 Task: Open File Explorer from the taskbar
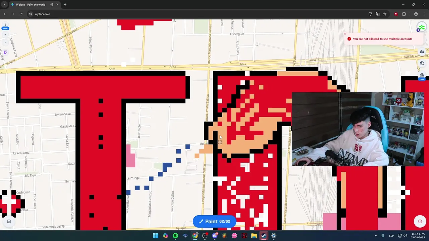pyautogui.click(x=254, y=236)
